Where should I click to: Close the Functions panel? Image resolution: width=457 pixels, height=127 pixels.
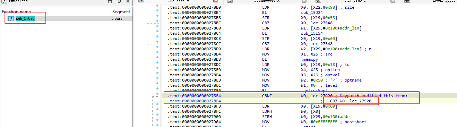coord(128,1)
